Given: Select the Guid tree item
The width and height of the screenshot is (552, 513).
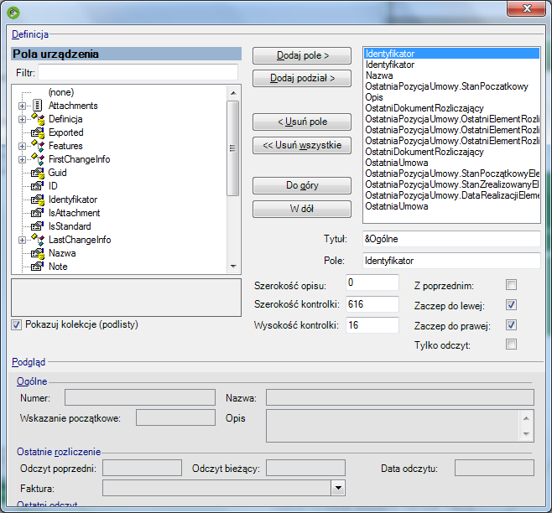Looking at the screenshot, I should (57, 173).
